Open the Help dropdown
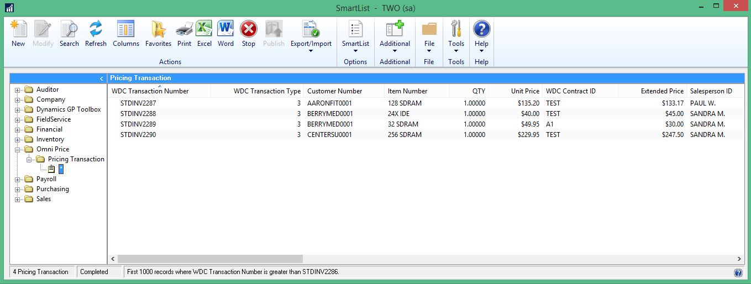Viewport: 751px width, 284px height. coord(481,36)
